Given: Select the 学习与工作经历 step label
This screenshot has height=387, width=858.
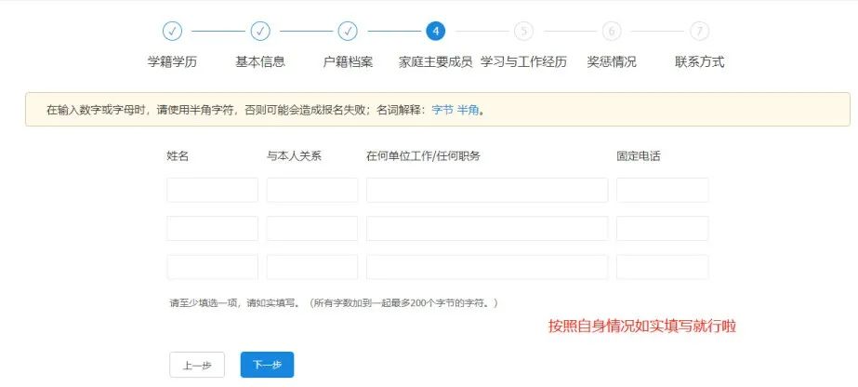Looking at the screenshot, I should (x=523, y=62).
